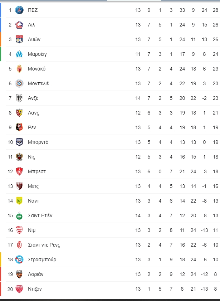220x301 pixels.
Task: Select the Λοριάν team name
Action: pos(35,274)
